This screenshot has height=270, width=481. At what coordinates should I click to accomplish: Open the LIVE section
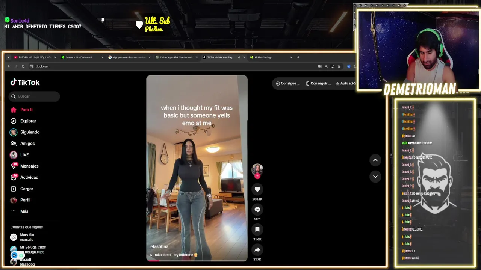24,155
